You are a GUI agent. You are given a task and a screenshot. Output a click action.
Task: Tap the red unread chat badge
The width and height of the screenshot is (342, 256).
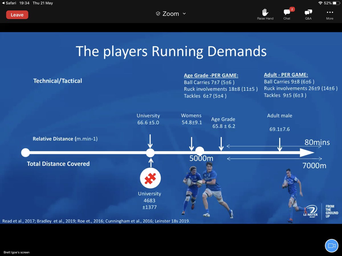[x=292, y=9]
